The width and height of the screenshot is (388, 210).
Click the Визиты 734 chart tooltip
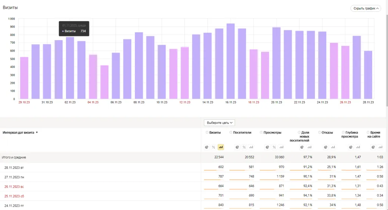tap(74, 28)
